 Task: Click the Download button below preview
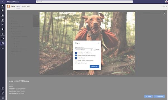tap(159, 96)
